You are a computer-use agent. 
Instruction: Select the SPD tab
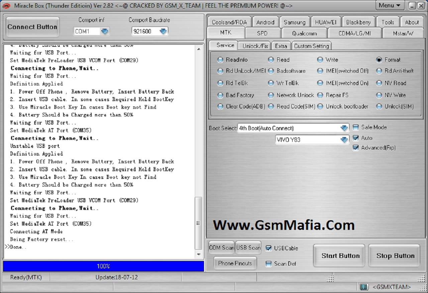click(x=262, y=33)
